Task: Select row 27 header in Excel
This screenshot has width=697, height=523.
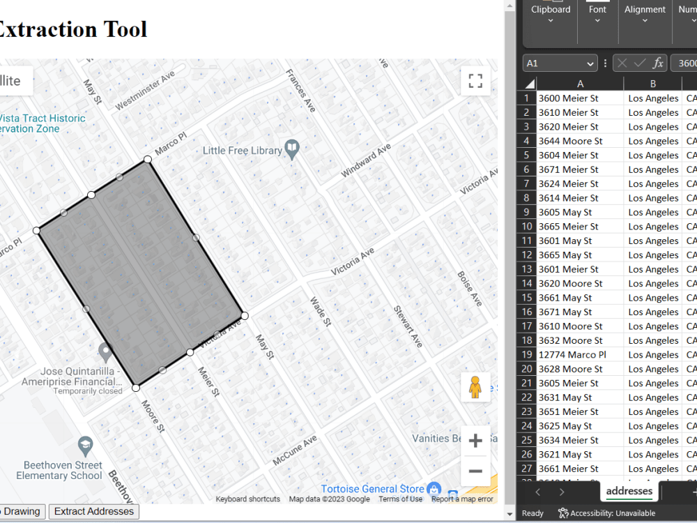Action: click(526, 469)
